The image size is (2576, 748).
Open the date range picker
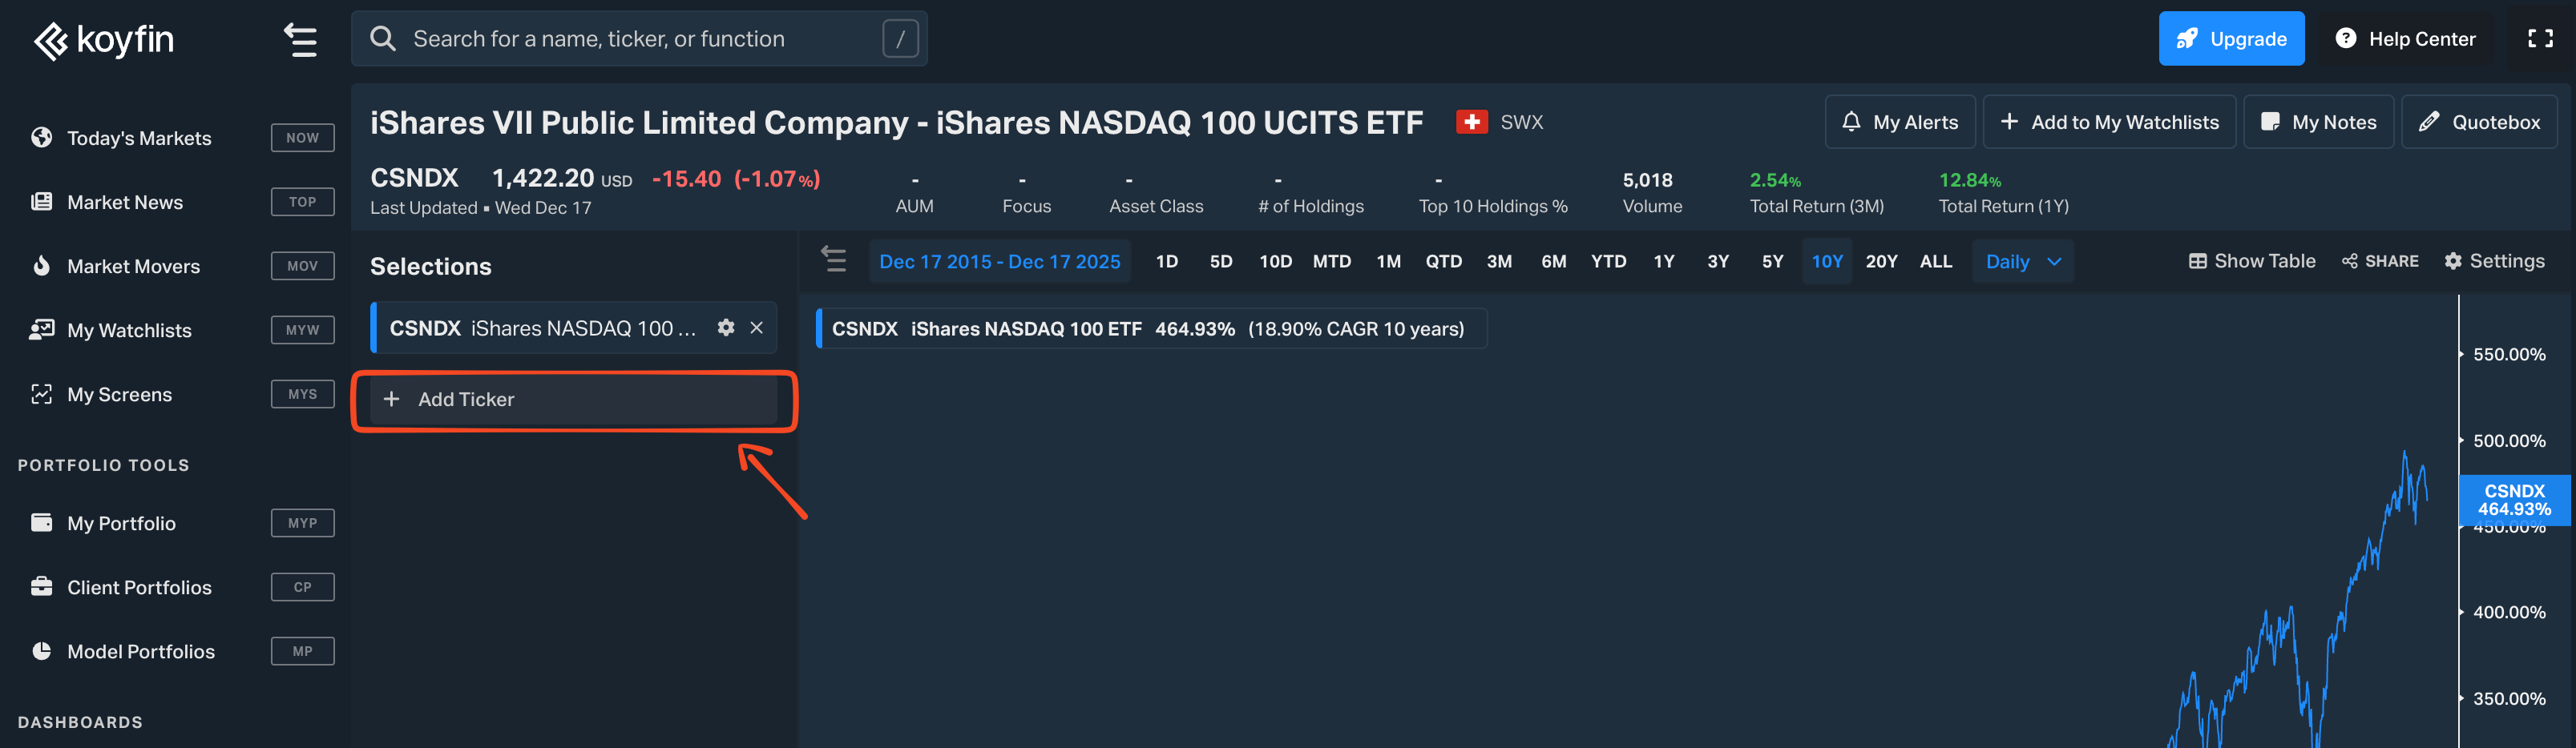coord(999,262)
